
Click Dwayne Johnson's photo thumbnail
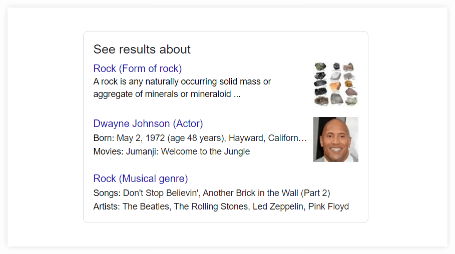[x=335, y=139]
